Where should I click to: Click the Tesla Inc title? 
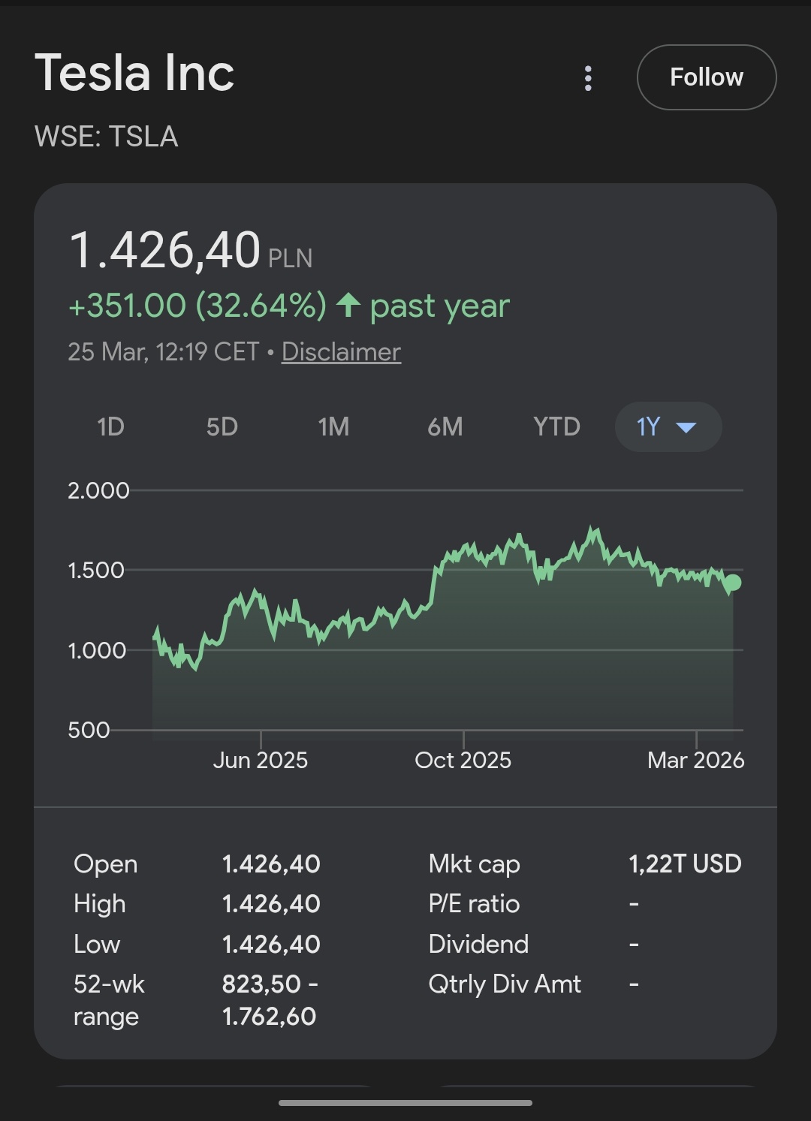tap(134, 73)
